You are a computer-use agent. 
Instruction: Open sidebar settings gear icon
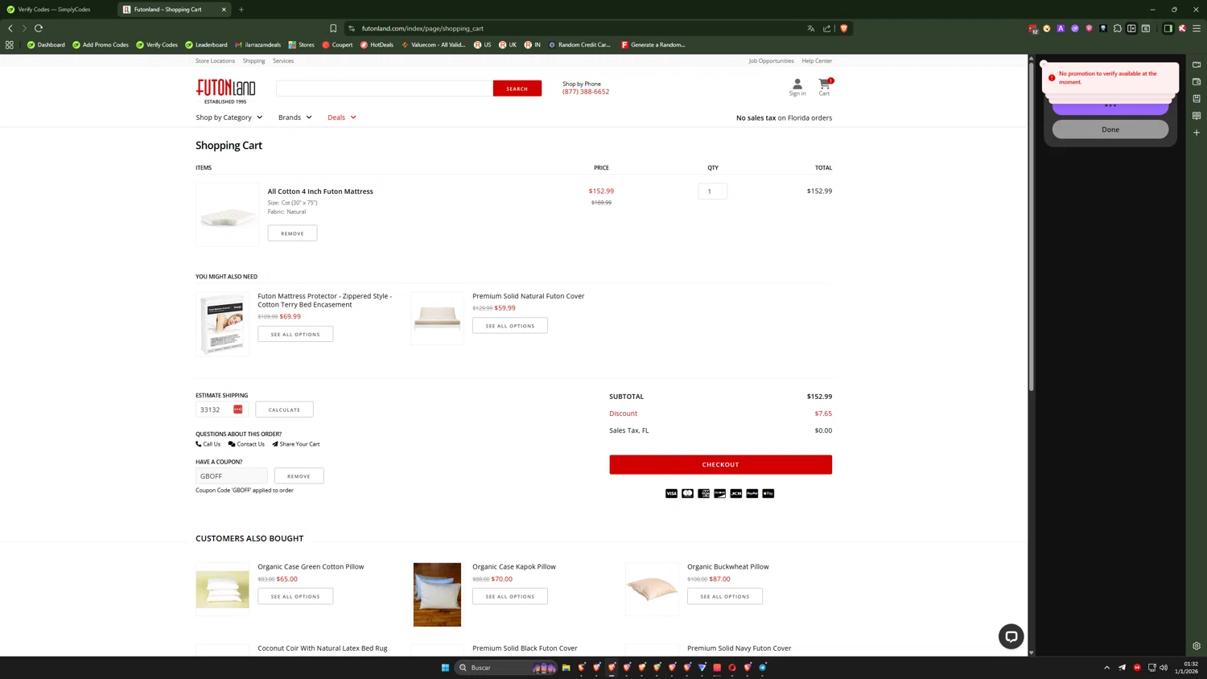point(1197,646)
